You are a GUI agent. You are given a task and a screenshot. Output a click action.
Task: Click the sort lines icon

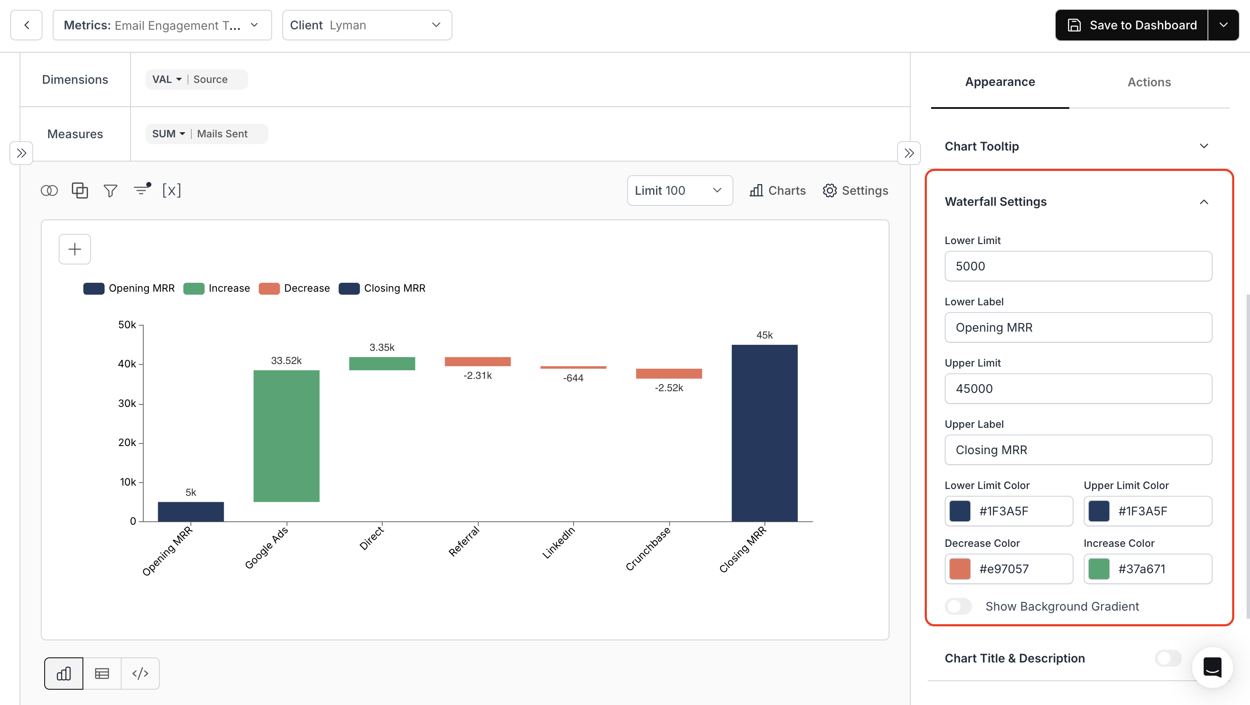click(142, 190)
